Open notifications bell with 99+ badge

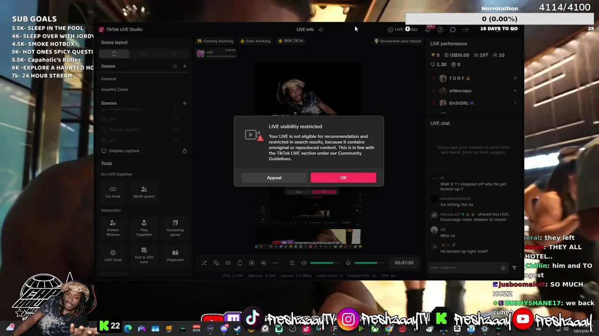(x=428, y=29)
